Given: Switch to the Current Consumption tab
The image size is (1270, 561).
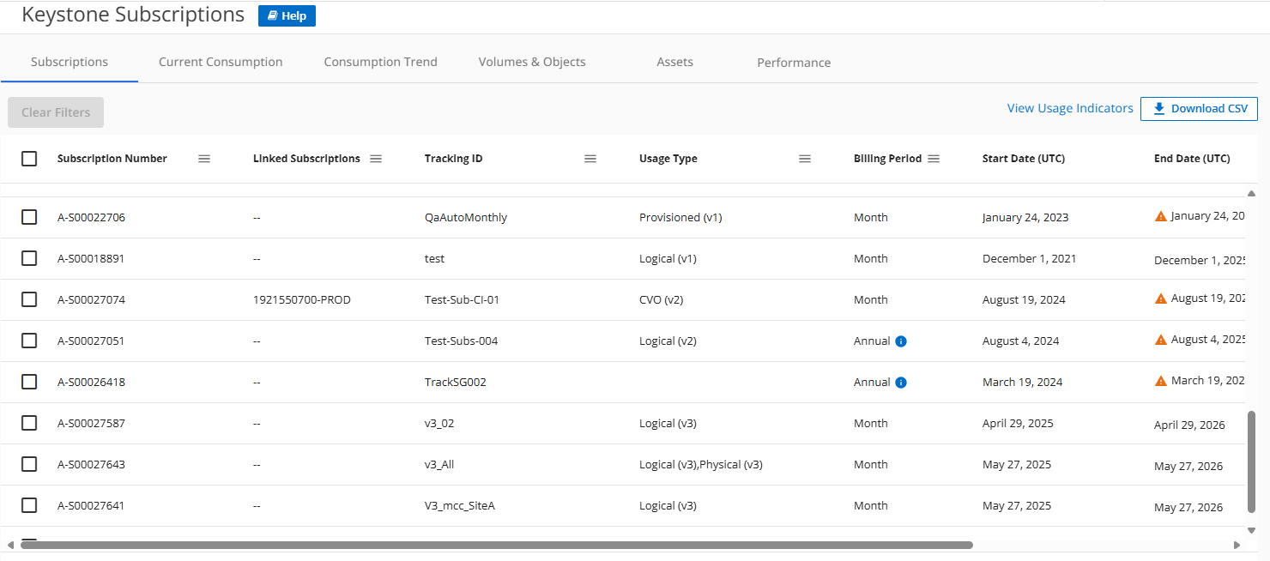Looking at the screenshot, I should click(221, 62).
